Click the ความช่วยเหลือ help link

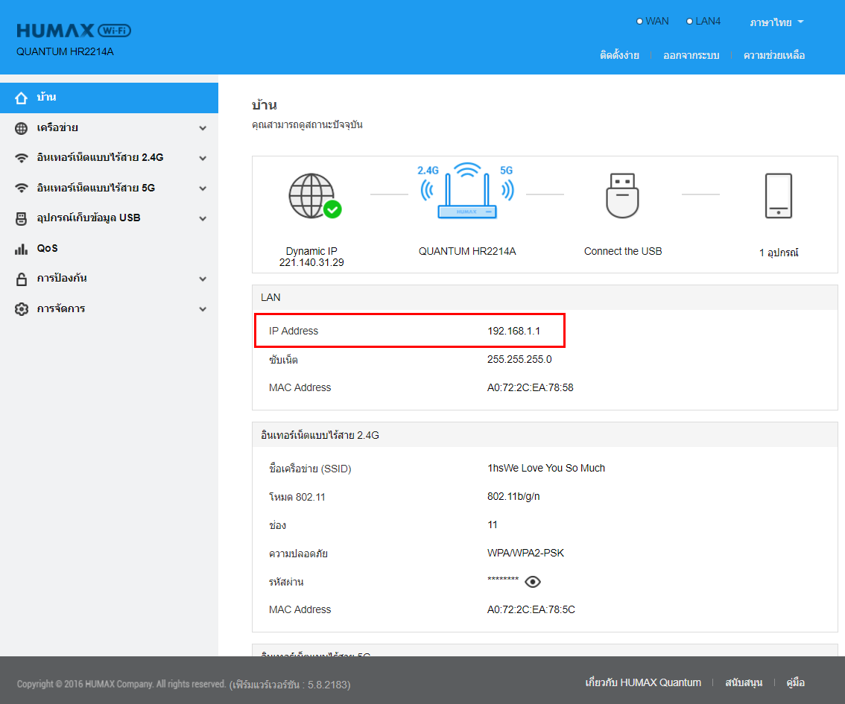[x=774, y=55]
